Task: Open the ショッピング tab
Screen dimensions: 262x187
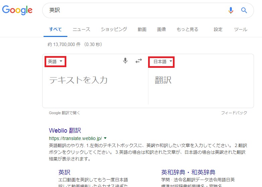Action: [114, 30]
